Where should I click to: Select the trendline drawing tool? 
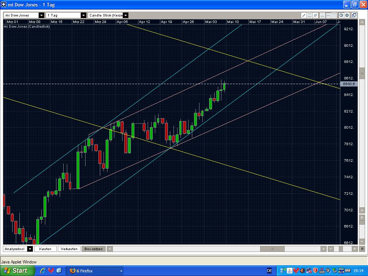pos(304,15)
